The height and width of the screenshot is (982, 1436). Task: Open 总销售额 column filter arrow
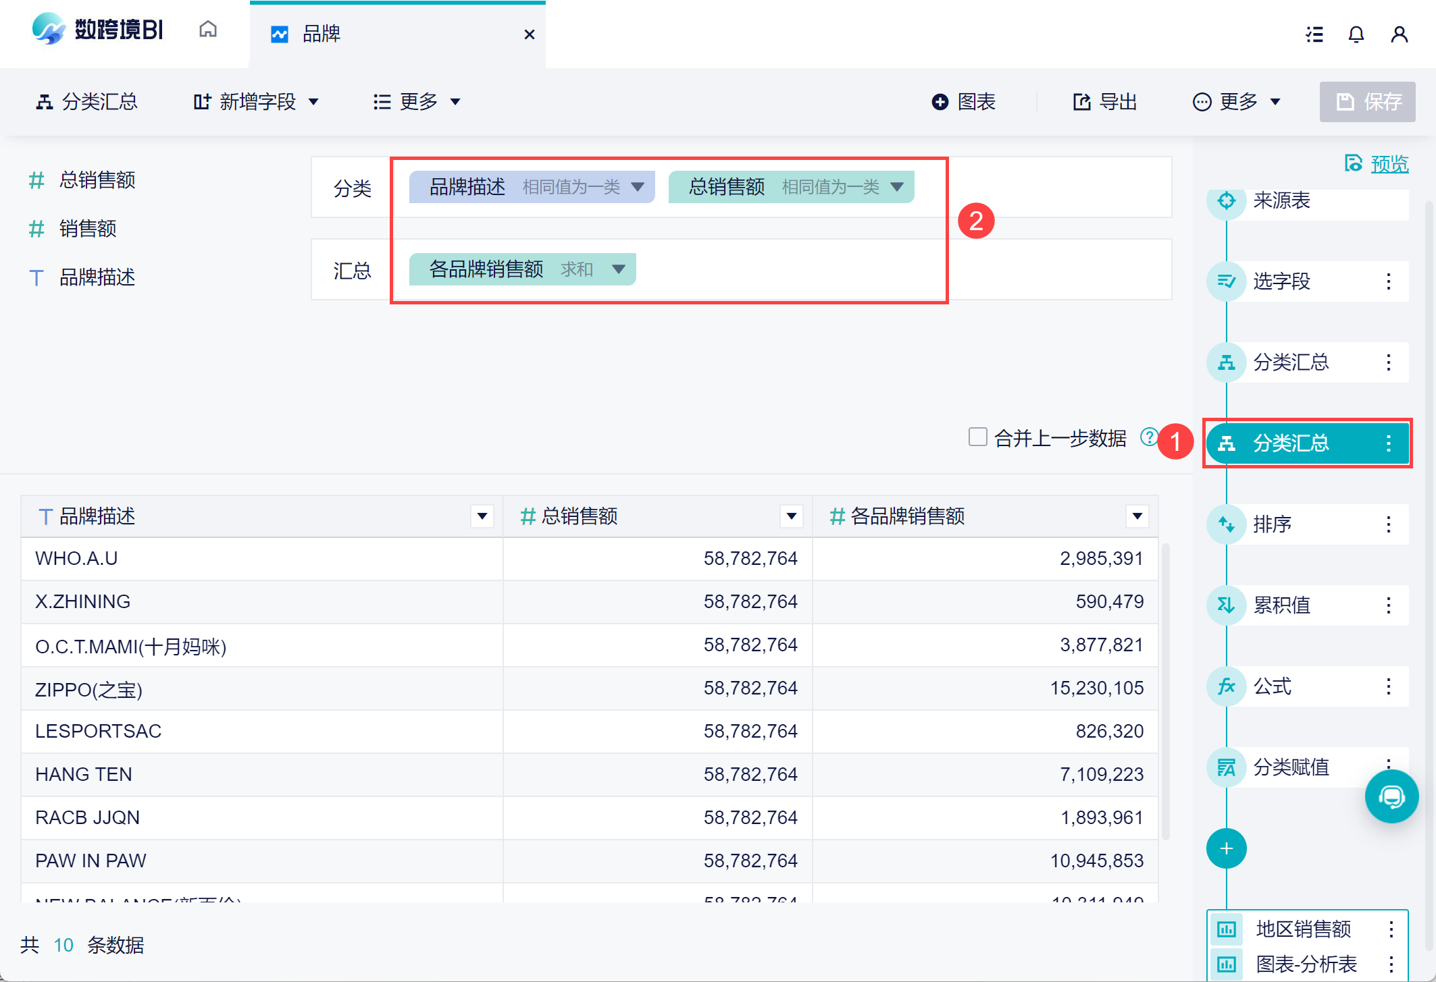(791, 516)
